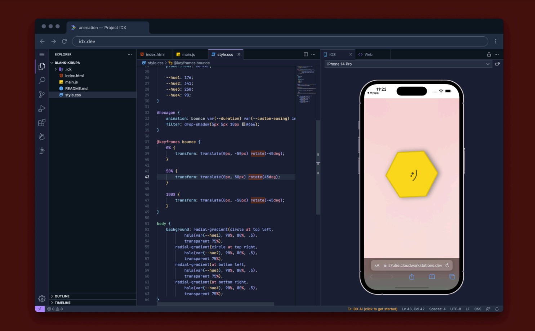The width and height of the screenshot is (535, 331).
Task: Click the lock icon in preview panel
Action: pos(489,54)
